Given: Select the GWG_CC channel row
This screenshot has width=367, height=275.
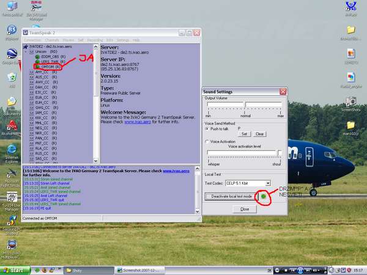Looking at the screenshot, I should pos(46,108).
